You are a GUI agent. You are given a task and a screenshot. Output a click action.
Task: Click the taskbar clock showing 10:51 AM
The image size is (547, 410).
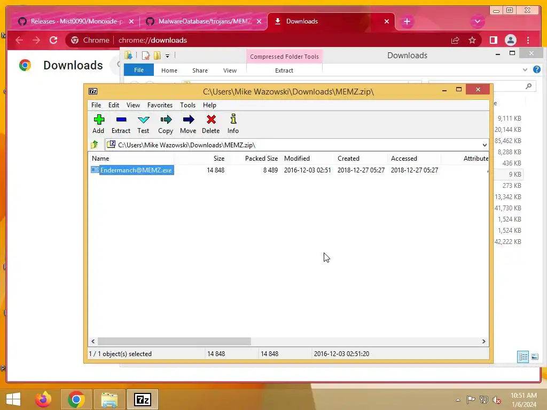[523, 400]
